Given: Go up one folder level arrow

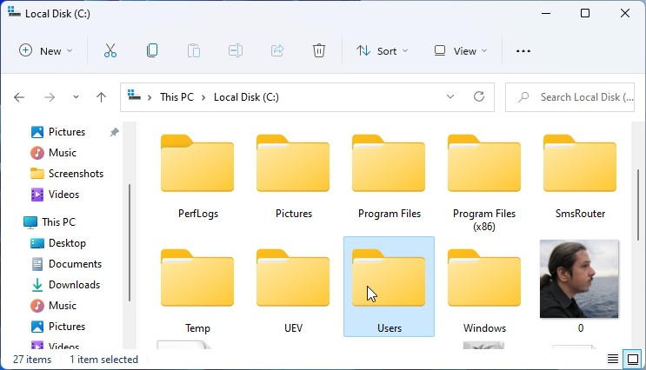Looking at the screenshot, I should point(101,97).
